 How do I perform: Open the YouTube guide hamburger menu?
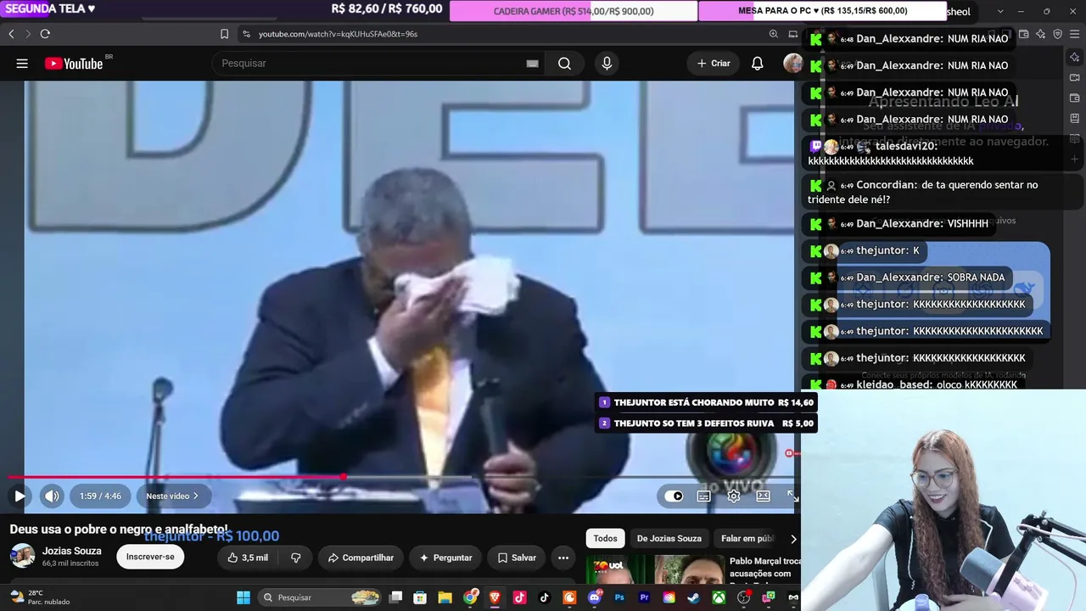pyautogui.click(x=22, y=64)
